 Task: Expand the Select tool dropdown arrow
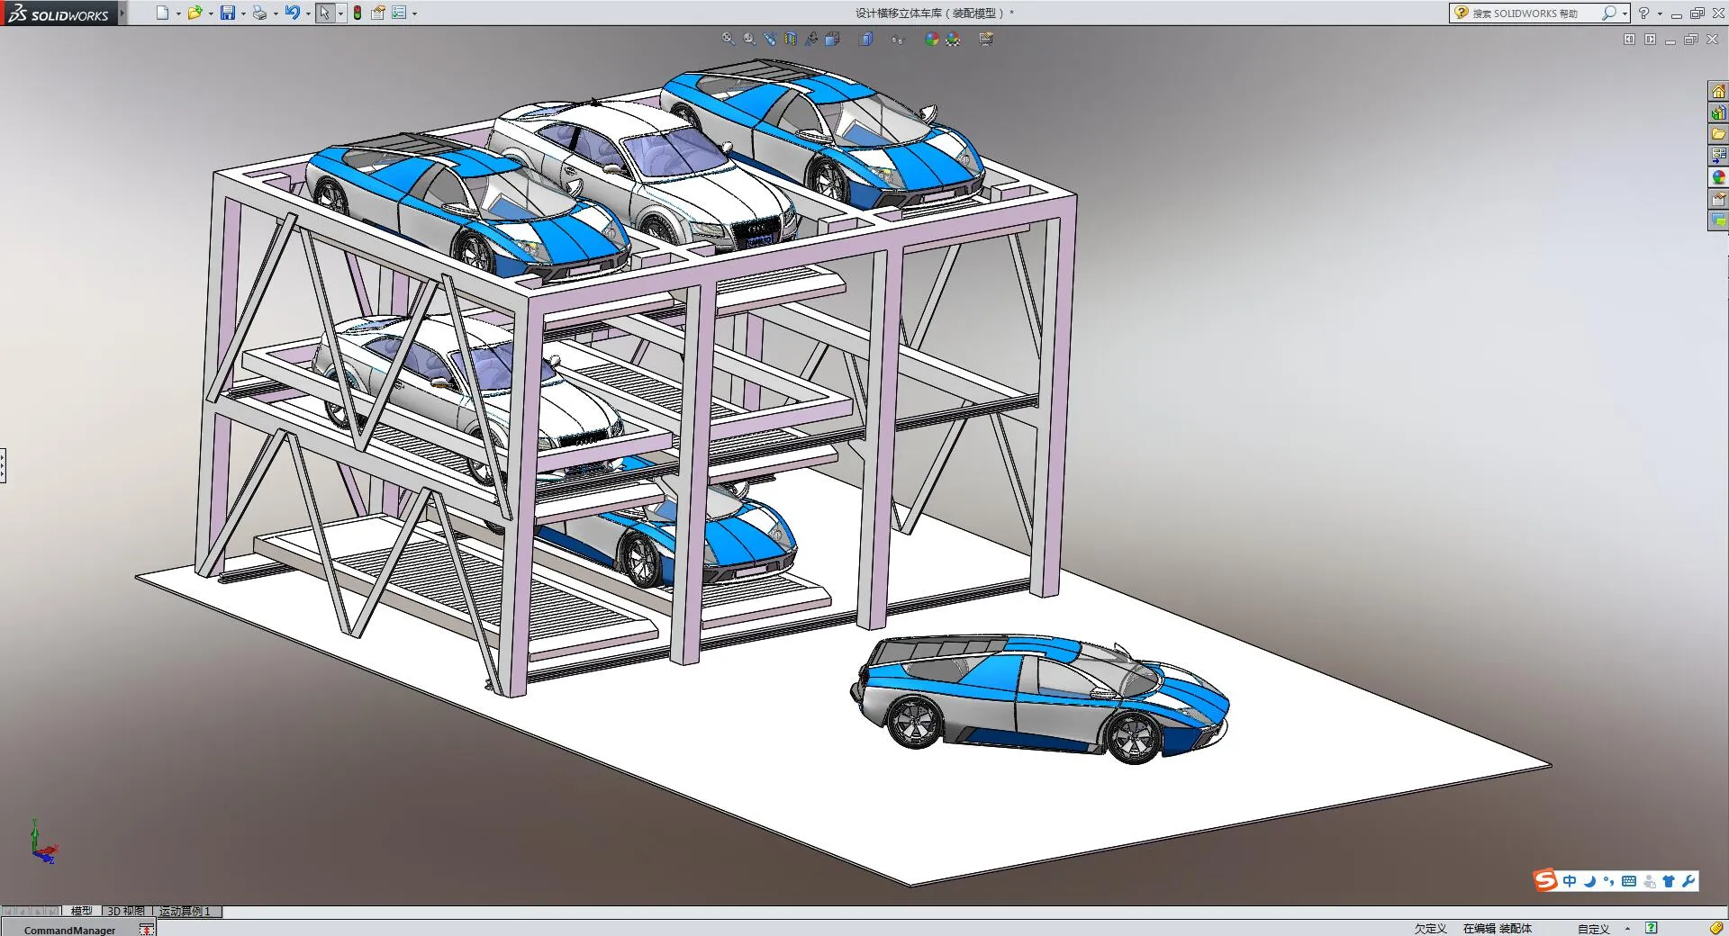340,13
